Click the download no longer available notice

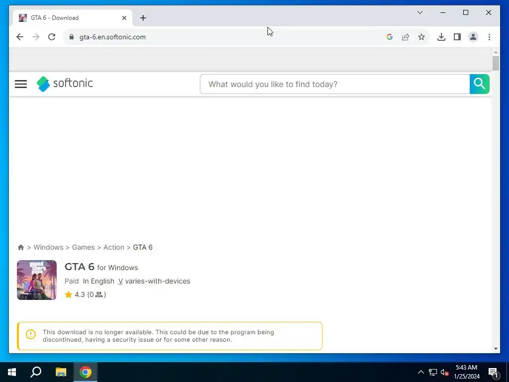(x=170, y=336)
